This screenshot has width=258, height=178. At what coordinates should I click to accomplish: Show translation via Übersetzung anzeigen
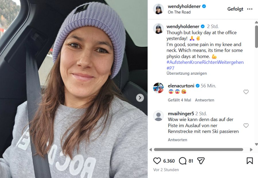(187, 73)
